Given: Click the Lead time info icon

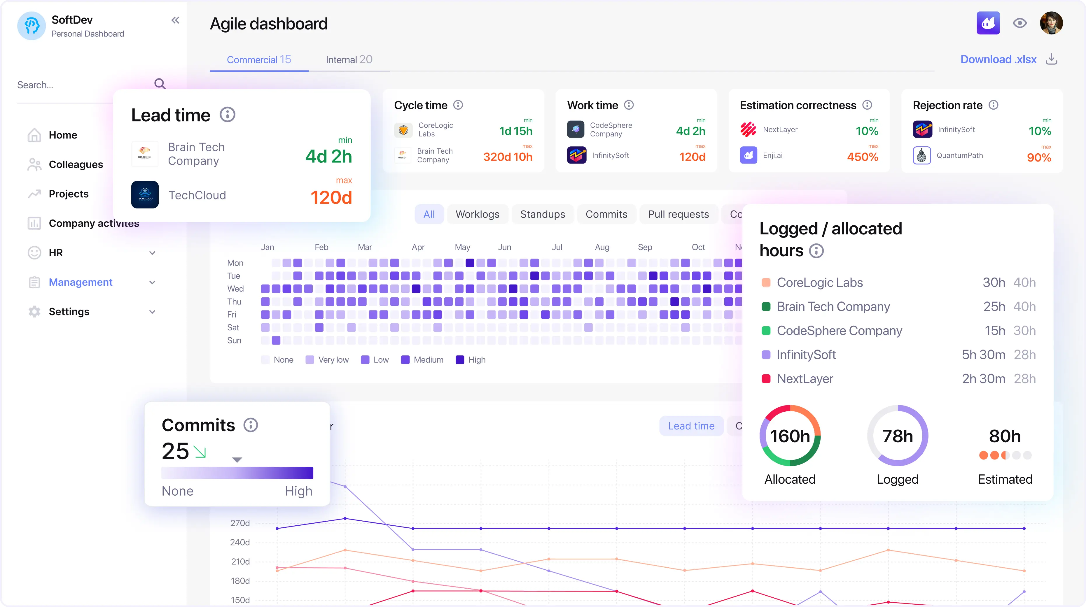Looking at the screenshot, I should click(x=227, y=115).
